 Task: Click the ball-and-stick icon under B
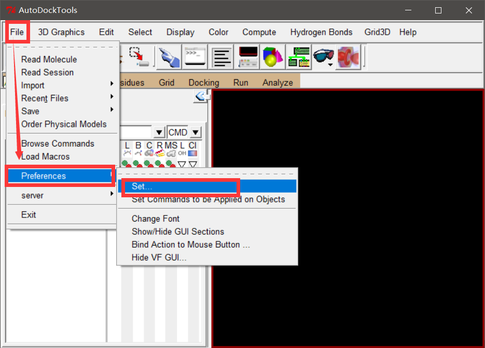coord(138,153)
